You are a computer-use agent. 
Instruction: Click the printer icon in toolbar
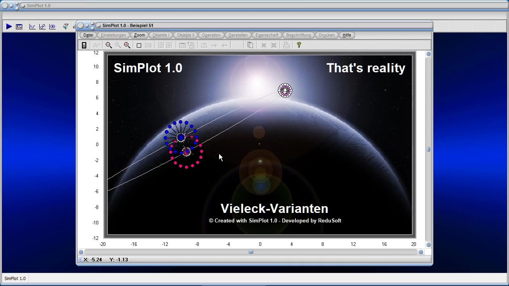coord(286,45)
